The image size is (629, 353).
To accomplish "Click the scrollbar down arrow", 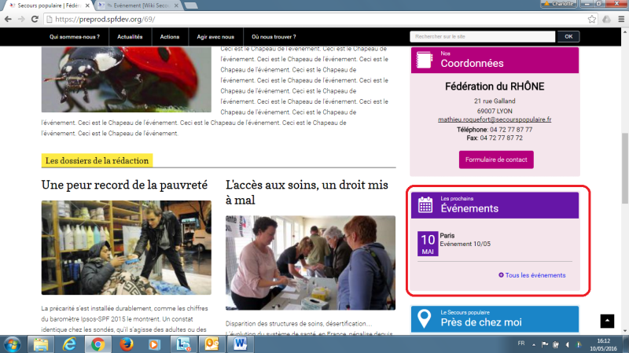I will [625, 331].
